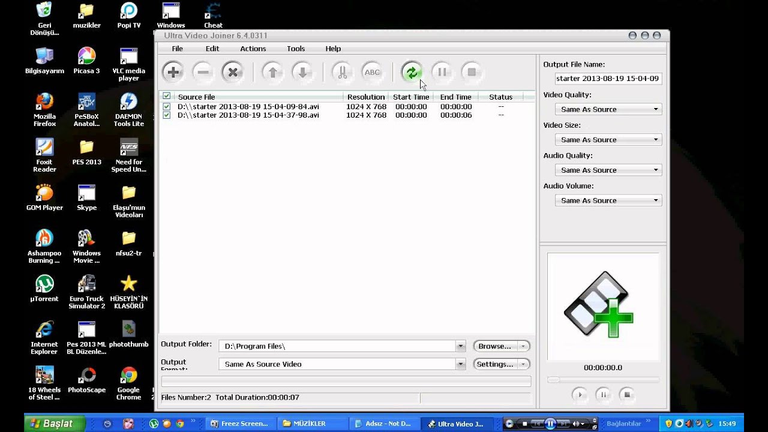Click the ABC rename icon
Image resolution: width=768 pixels, height=432 pixels.
pos(372,73)
